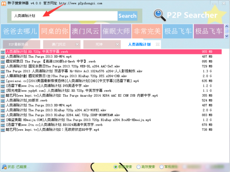Click file icon of the Purge Anarchy 2014 row
This screenshot has height=172, width=230.
3,96
